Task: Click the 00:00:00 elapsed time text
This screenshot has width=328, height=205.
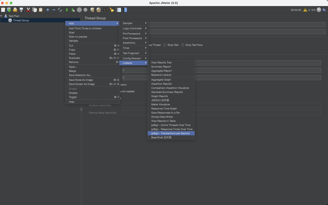Action: [x=296, y=10]
